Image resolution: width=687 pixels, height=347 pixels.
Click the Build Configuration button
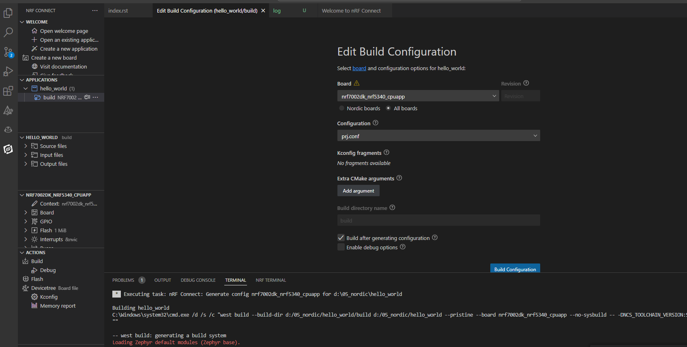515,269
